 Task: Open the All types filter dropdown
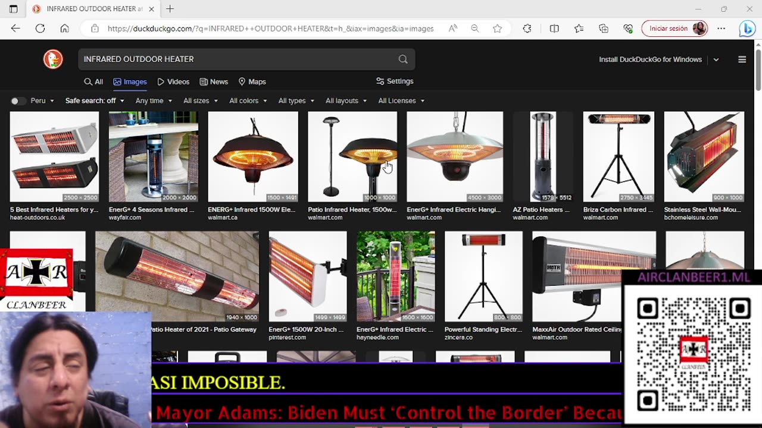(296, 100)
